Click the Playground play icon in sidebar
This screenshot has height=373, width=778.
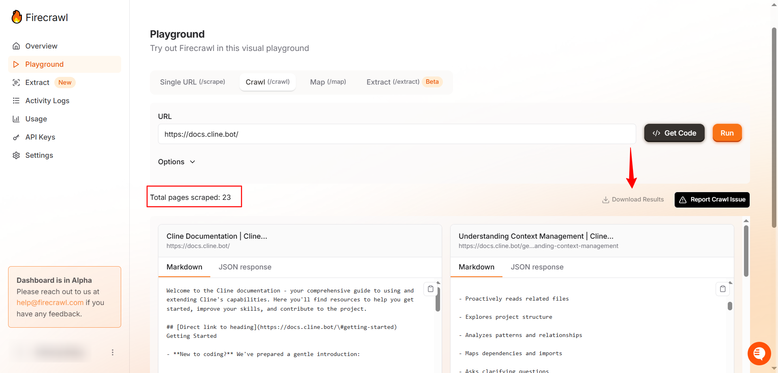16,64
